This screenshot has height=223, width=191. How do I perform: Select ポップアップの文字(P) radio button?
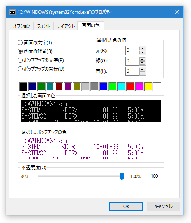(x=20, y=60)
